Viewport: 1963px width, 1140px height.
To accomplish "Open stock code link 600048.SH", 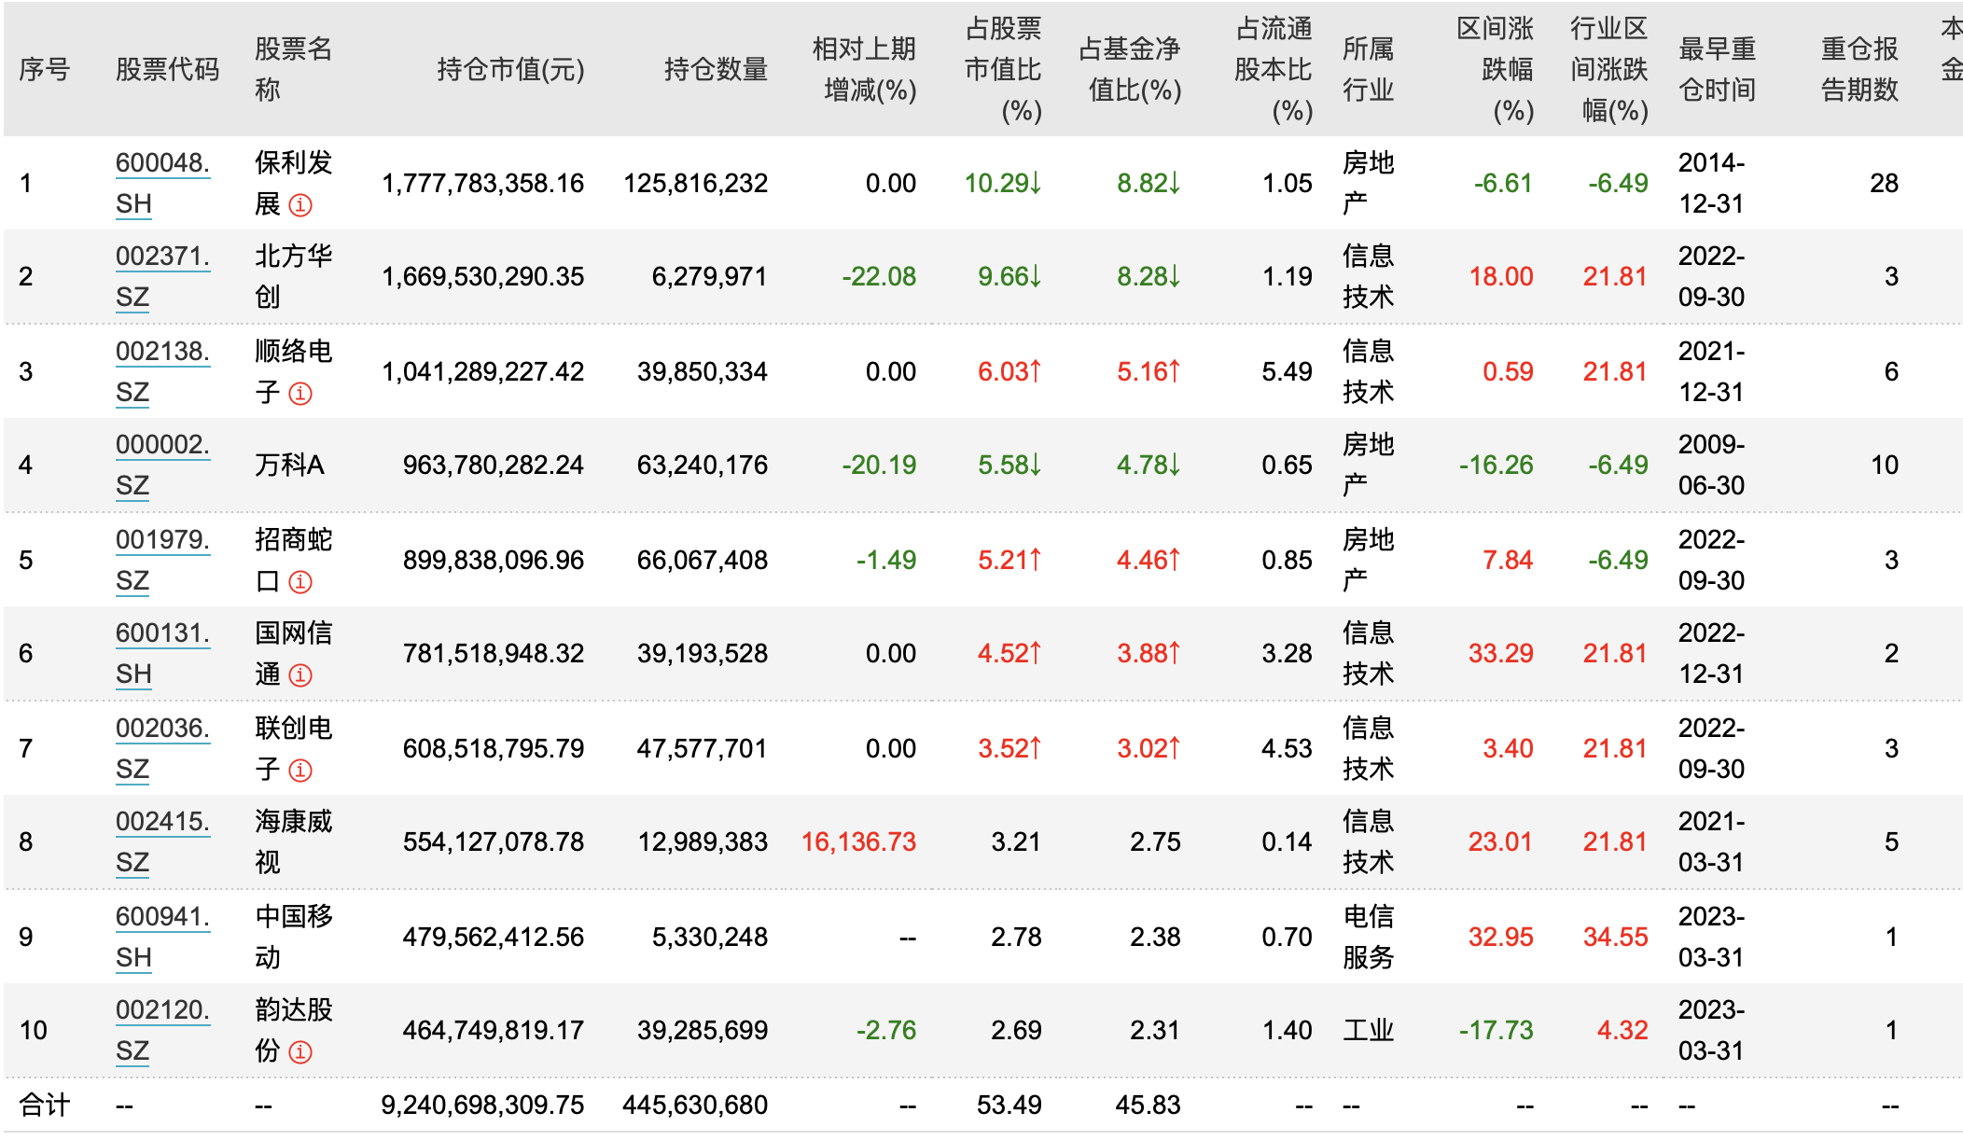I will (162, 183).
